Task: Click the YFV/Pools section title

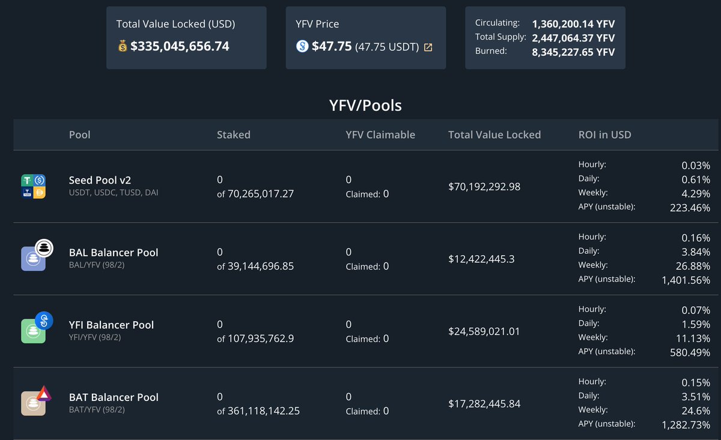Action: pyautogui.click(x=365, y=105)
